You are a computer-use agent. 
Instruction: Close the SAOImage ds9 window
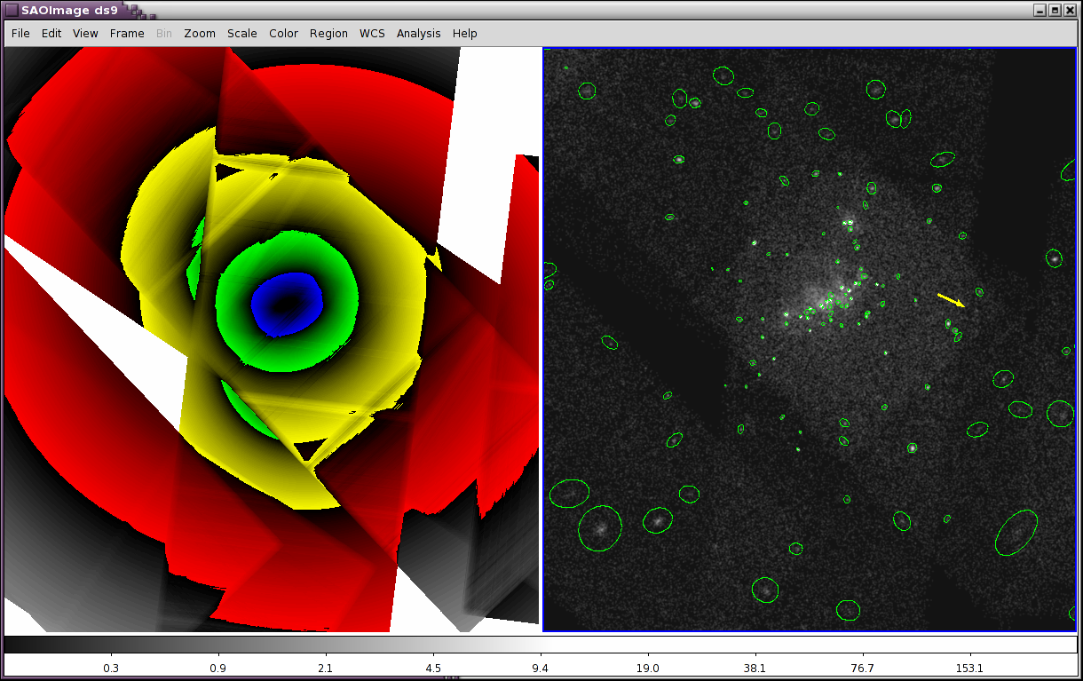point(1071,10)
